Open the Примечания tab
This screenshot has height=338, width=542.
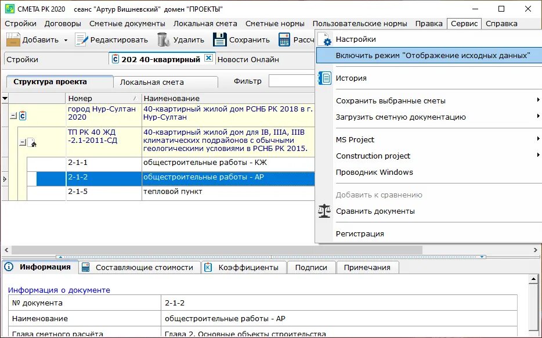[367, 267]
